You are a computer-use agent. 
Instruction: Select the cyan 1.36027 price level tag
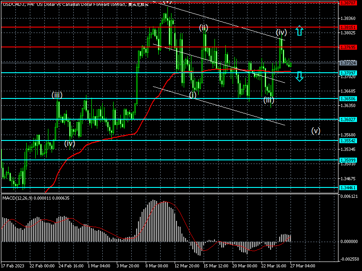click(x=348, y=120)
